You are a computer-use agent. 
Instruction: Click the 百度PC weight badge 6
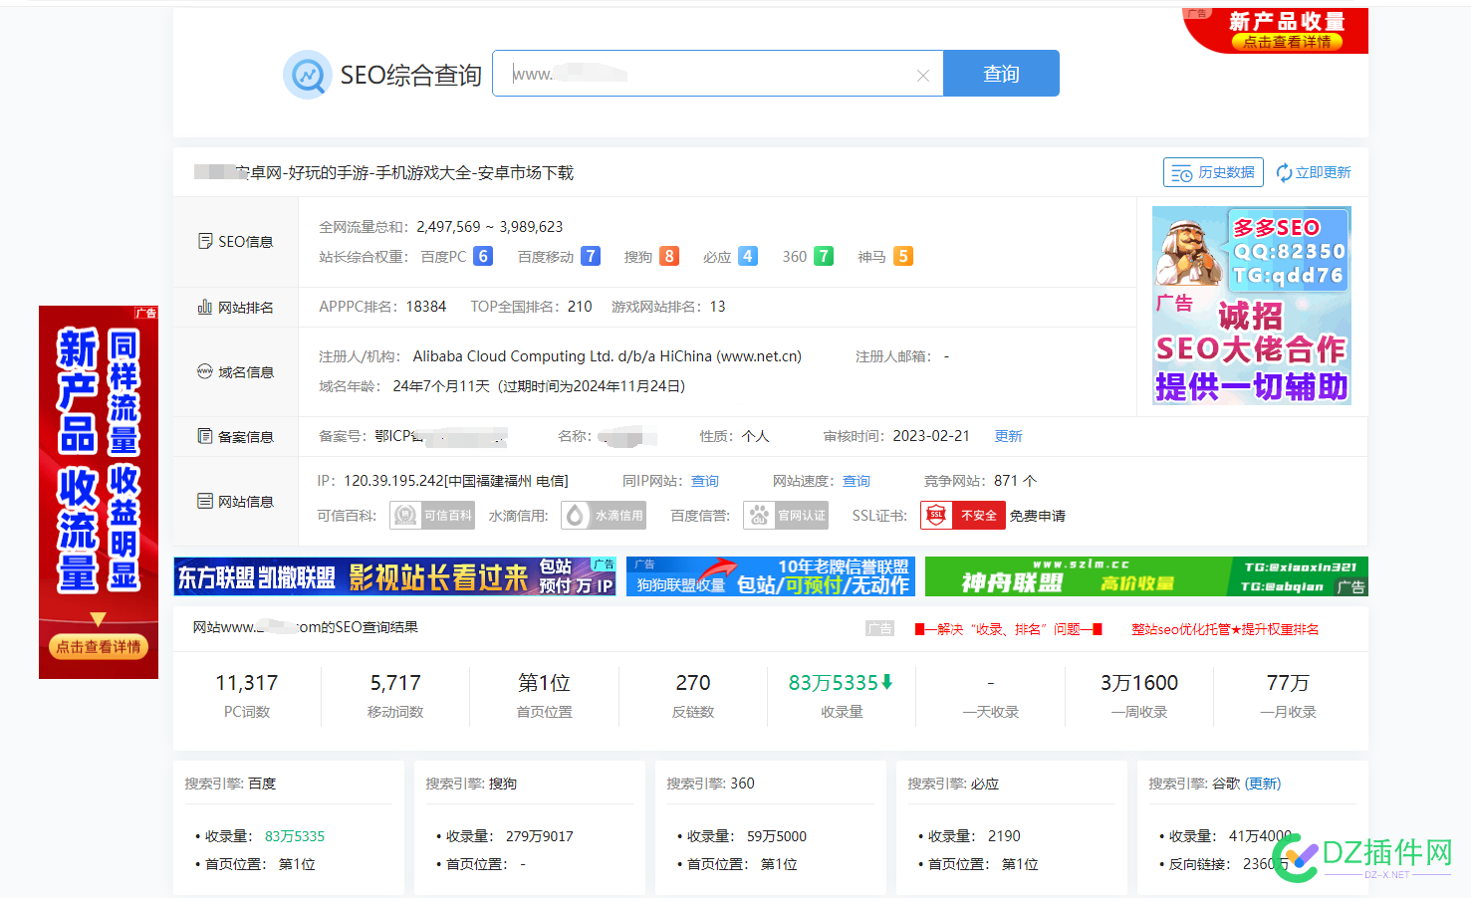(483, 257)
